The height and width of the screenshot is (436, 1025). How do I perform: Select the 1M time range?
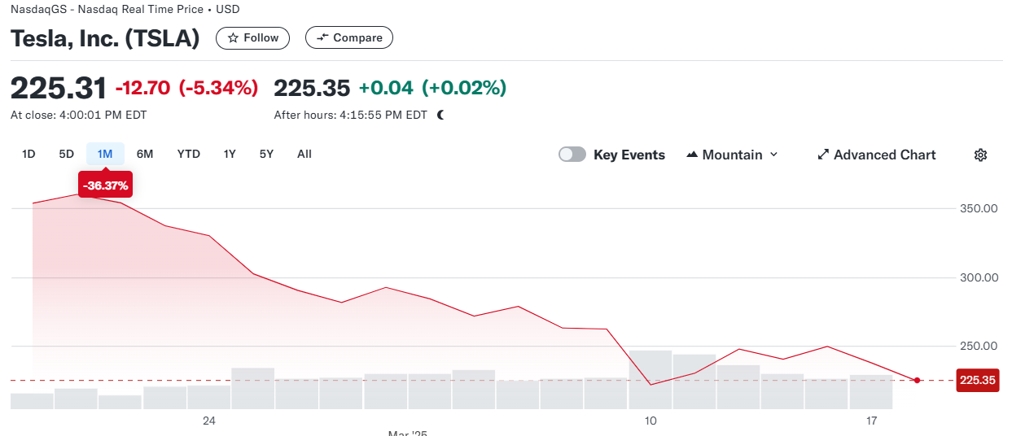click(105, 154)
